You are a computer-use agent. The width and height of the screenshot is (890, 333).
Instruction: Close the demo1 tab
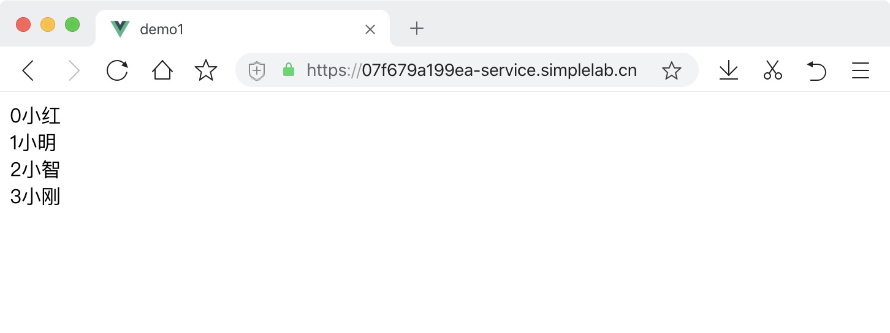(370, 29)
